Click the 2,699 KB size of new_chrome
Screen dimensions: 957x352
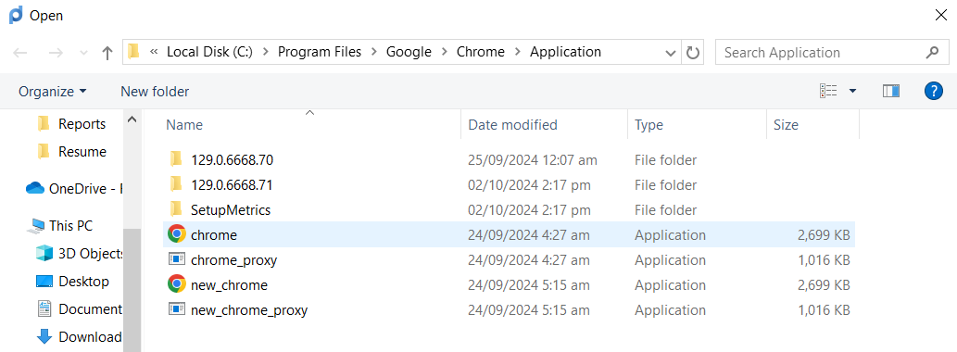824,285
